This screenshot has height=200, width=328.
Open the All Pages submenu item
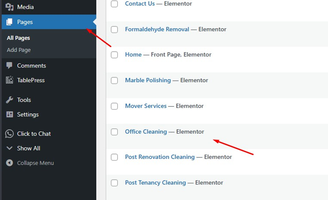[18, 38]
